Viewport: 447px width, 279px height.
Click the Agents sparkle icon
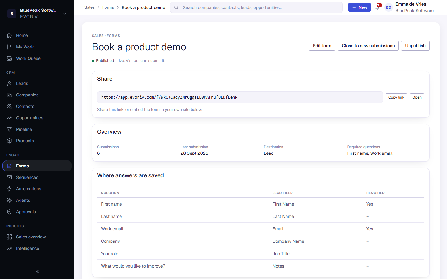[x=9, y=200]
